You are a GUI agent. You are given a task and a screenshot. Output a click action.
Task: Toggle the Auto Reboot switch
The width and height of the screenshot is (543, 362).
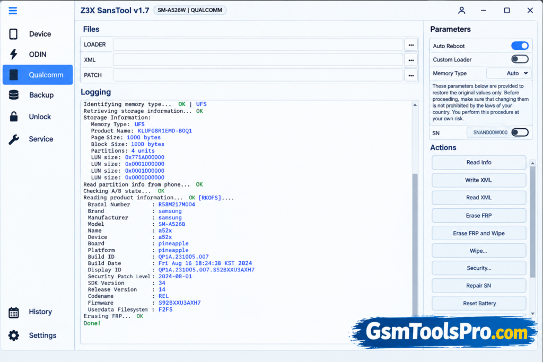pyautogui.click(x=520, y=46)
